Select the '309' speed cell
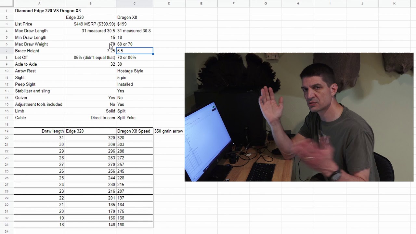 click(91, 145)
